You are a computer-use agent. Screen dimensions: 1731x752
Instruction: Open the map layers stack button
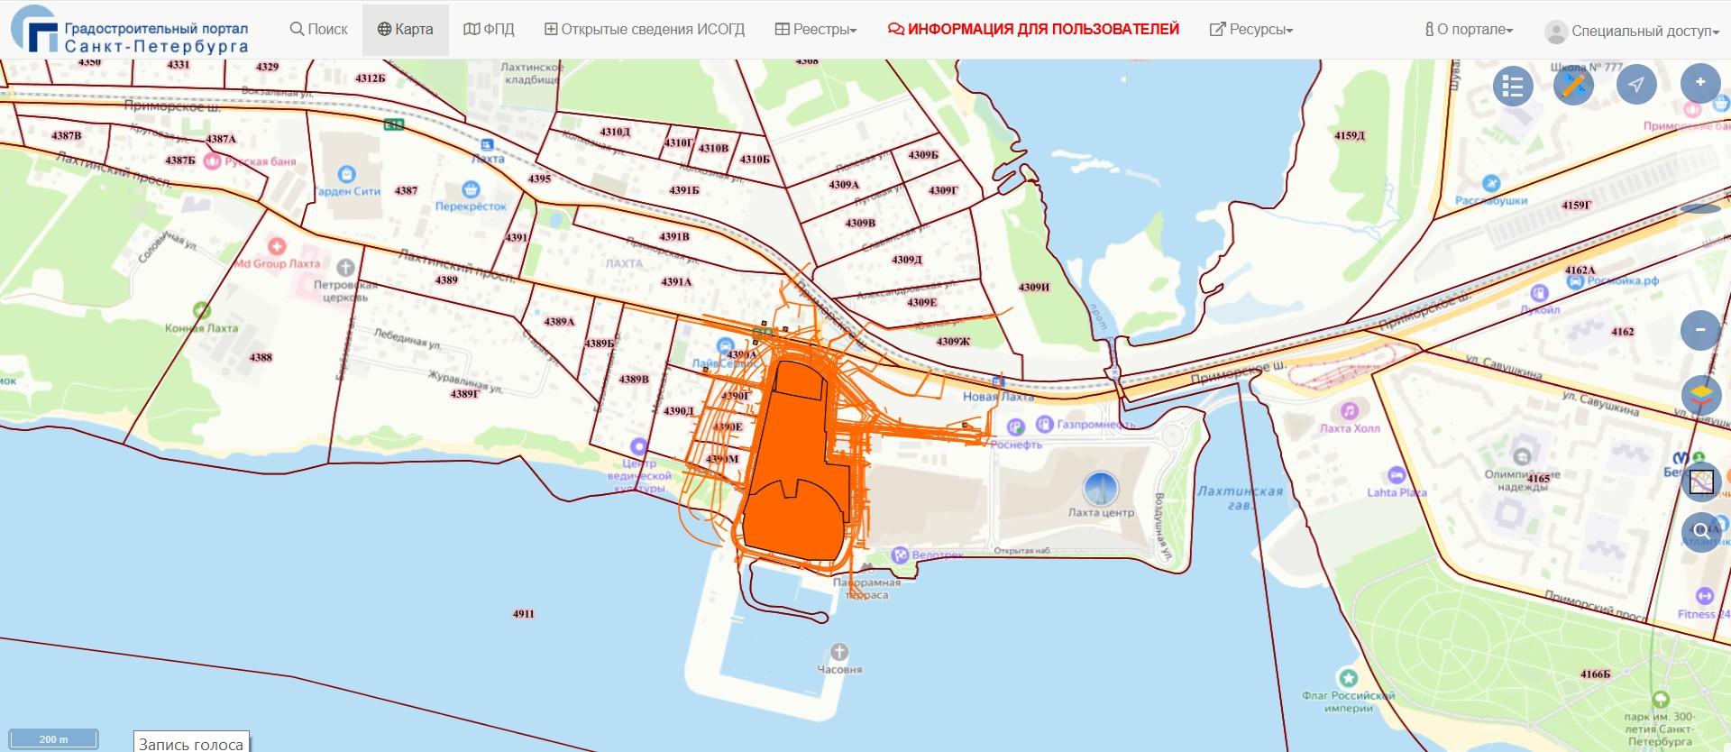(1700, 393)
